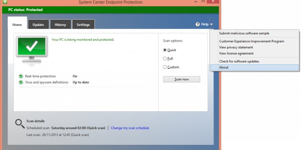Click the green protected monitor icon
The width and height of the screenshot is (301, 150).
click(x=32, y=50)
